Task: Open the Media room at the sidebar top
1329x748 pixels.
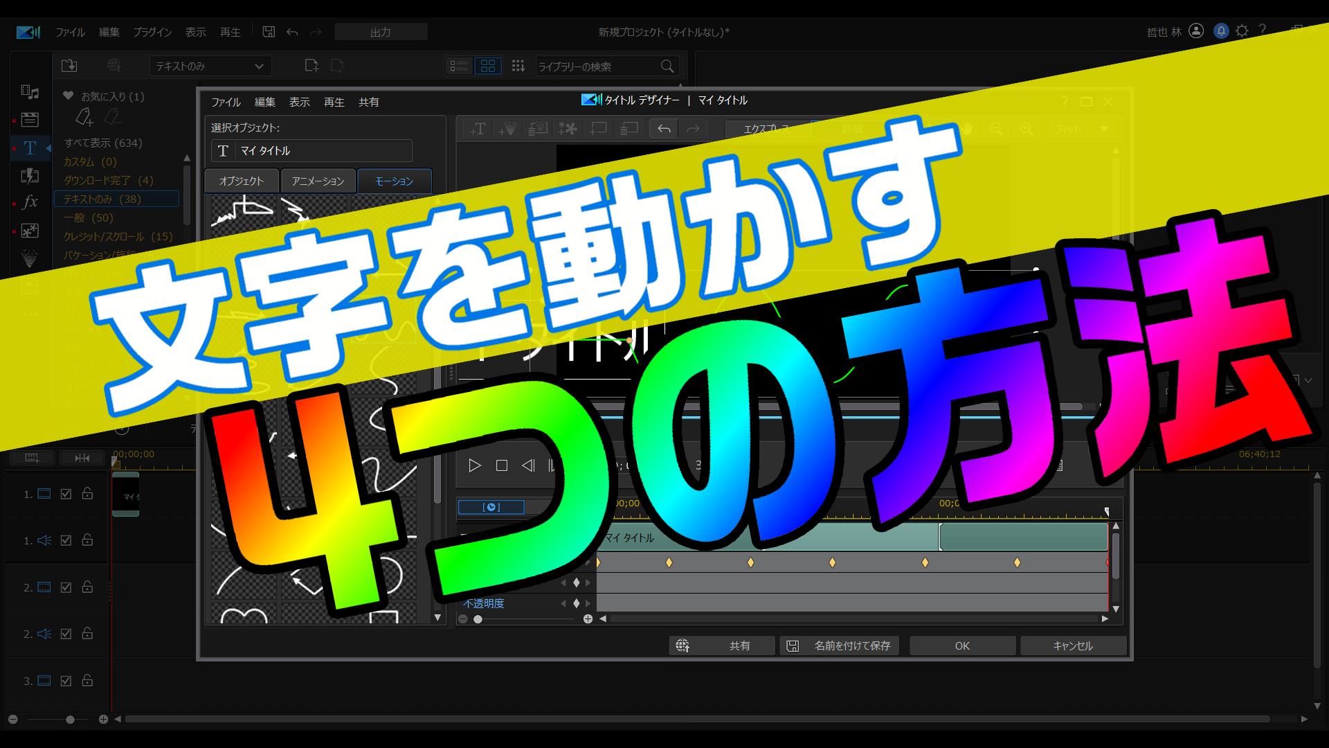Action: tap(29, 92)
